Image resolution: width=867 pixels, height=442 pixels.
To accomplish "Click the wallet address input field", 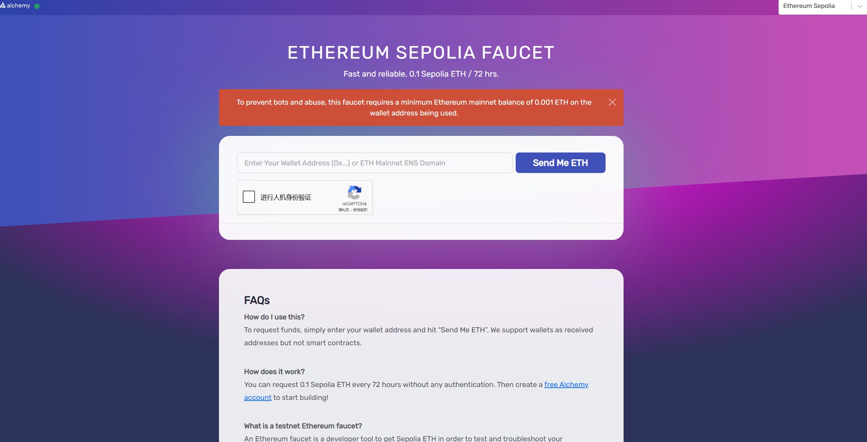I will coord(374,163).
